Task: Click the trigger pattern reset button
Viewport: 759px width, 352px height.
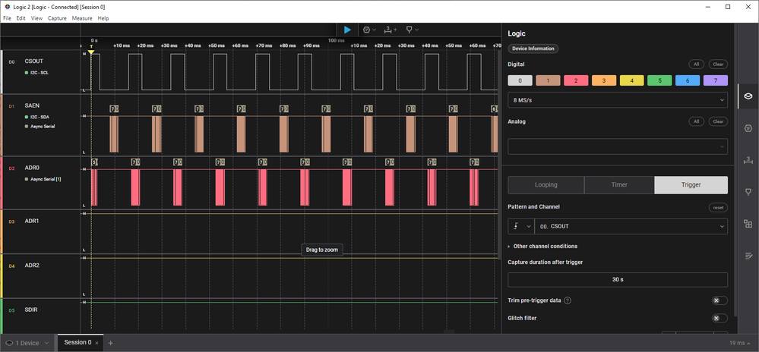Action: click(x=718, y=207)
